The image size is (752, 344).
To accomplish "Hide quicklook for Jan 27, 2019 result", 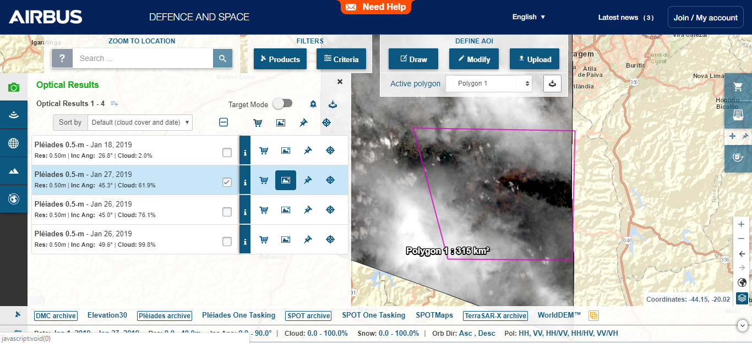I will point(286,180).
